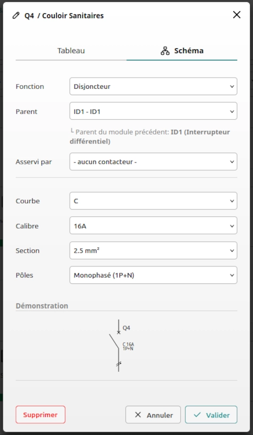
Task: Select the Schéma tab
Action: [182, 51]
